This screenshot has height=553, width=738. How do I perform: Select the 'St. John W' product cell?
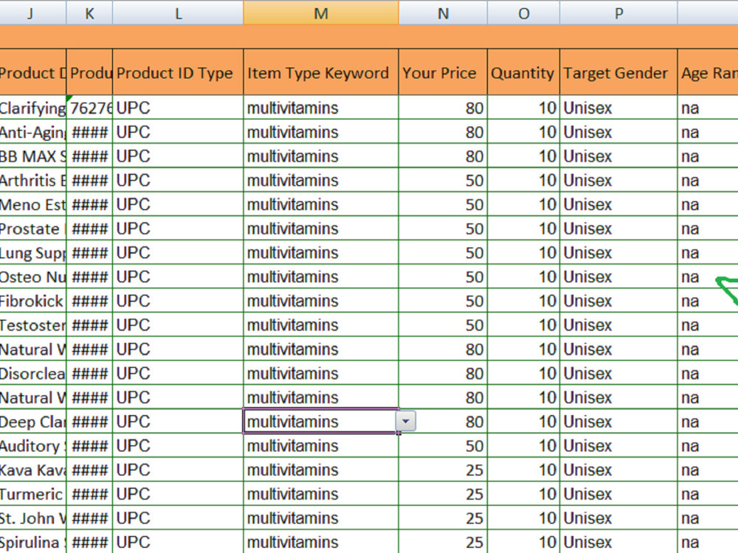click(x=33, y=518)
